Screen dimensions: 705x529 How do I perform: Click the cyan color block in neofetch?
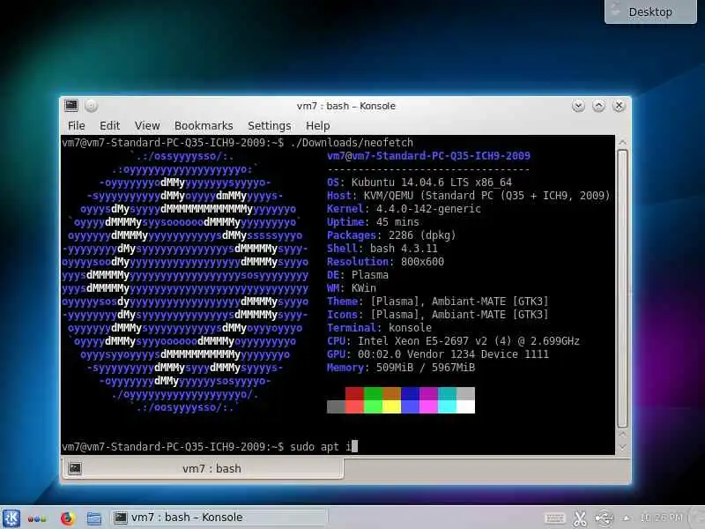pyautogui.click(x=447, y=400)
